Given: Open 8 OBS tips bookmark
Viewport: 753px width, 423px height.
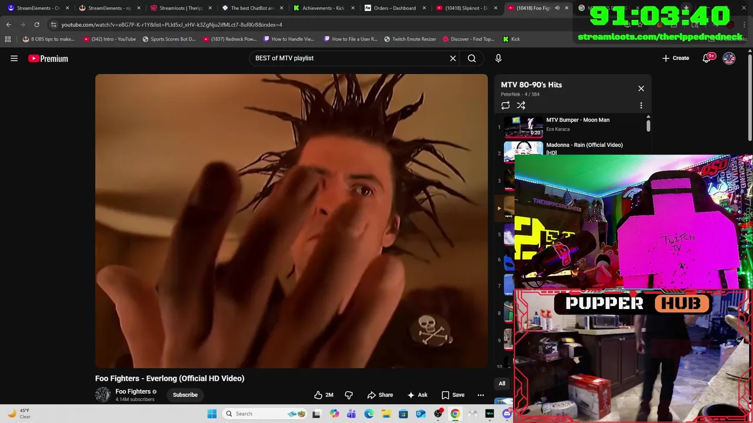Looking at the screenshot, I should pyautogui.click(x=48, y=39).
